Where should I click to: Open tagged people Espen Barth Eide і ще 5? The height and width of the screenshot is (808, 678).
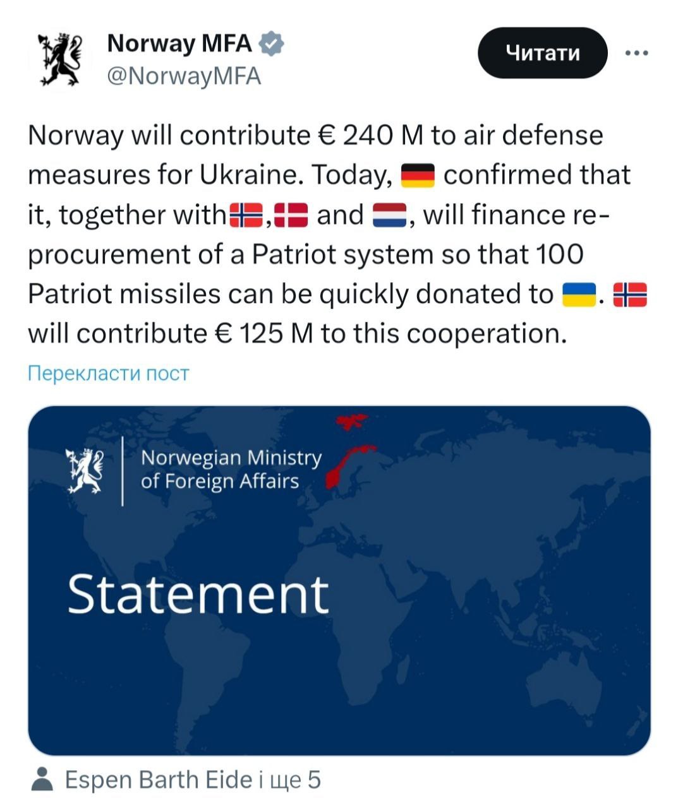point(193,780)
